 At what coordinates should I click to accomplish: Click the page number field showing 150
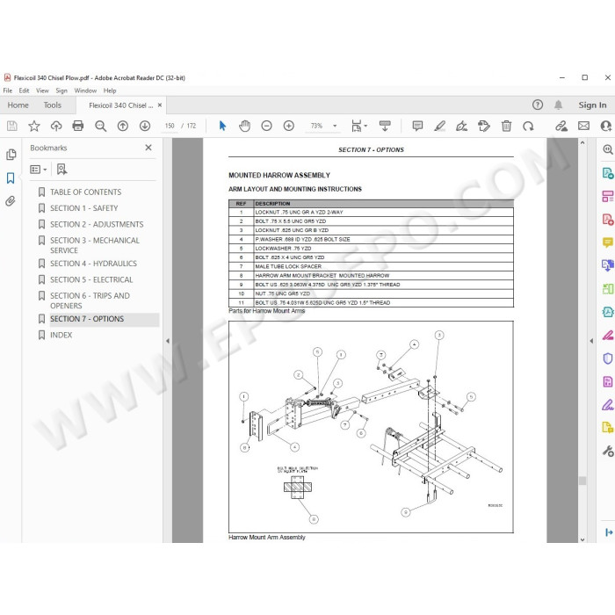[170, 126]
